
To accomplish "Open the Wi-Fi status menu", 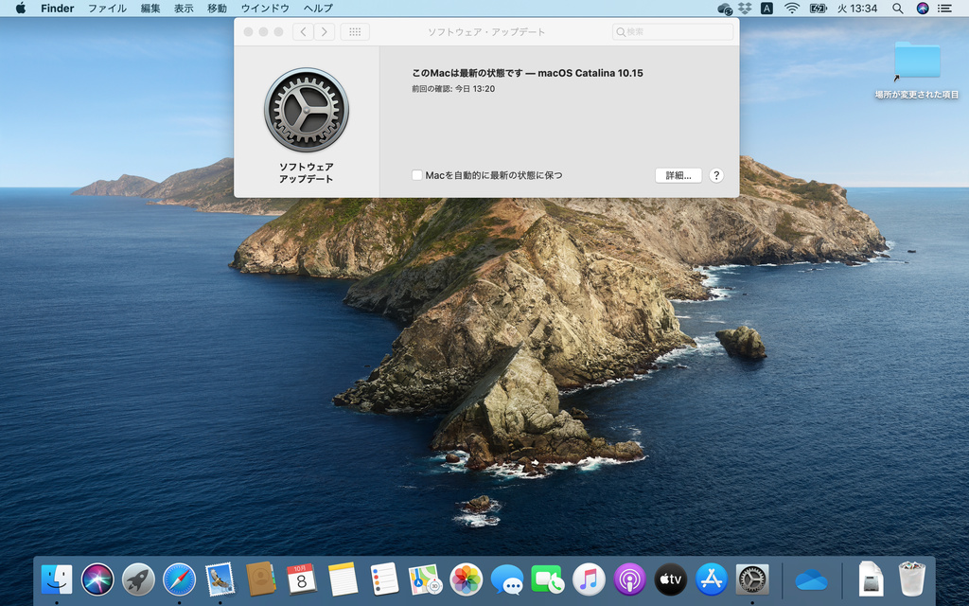I will click(x=792, y=9).
